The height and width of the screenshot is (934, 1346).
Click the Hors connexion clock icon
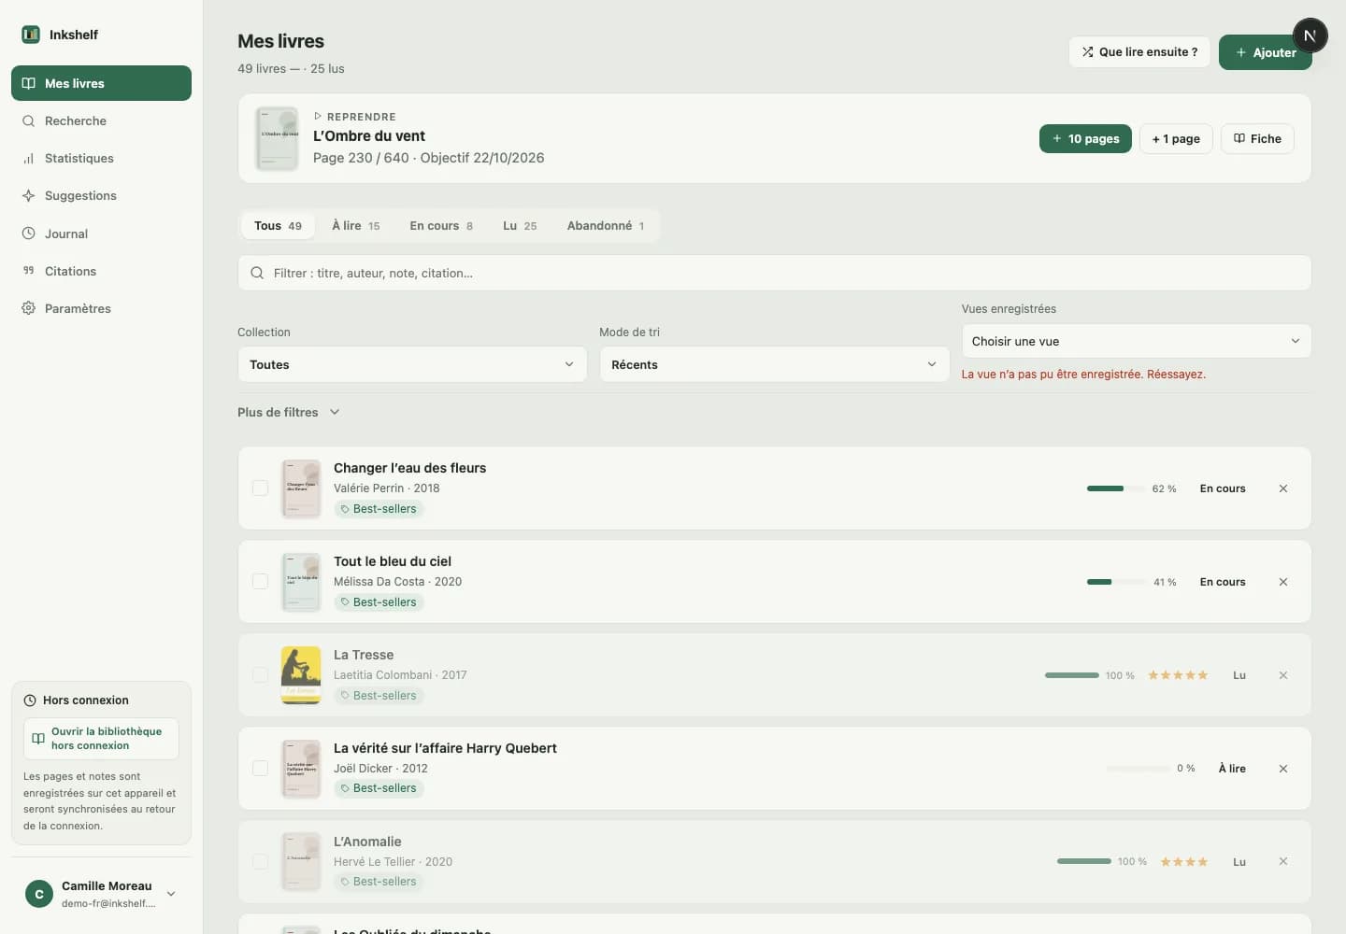click(x=30, y=700)
